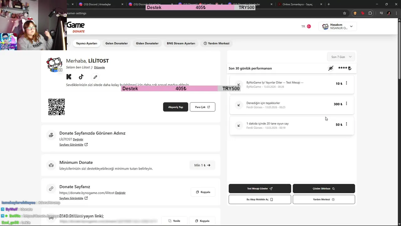The width and height of the screenshot is (401, 226).
Task: Click the camera icon on profile avatar
Action: point(60,70)
